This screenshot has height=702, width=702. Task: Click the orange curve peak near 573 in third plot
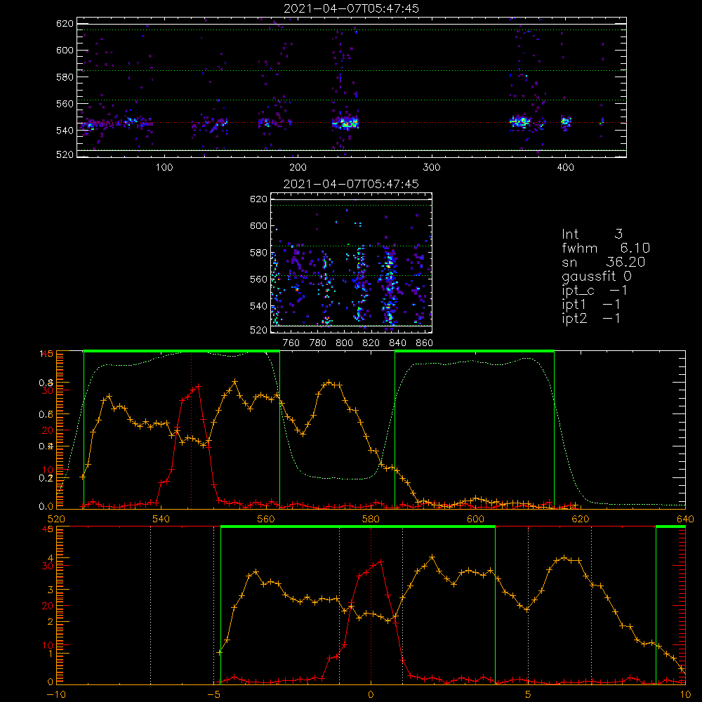[x=329, y=383]
